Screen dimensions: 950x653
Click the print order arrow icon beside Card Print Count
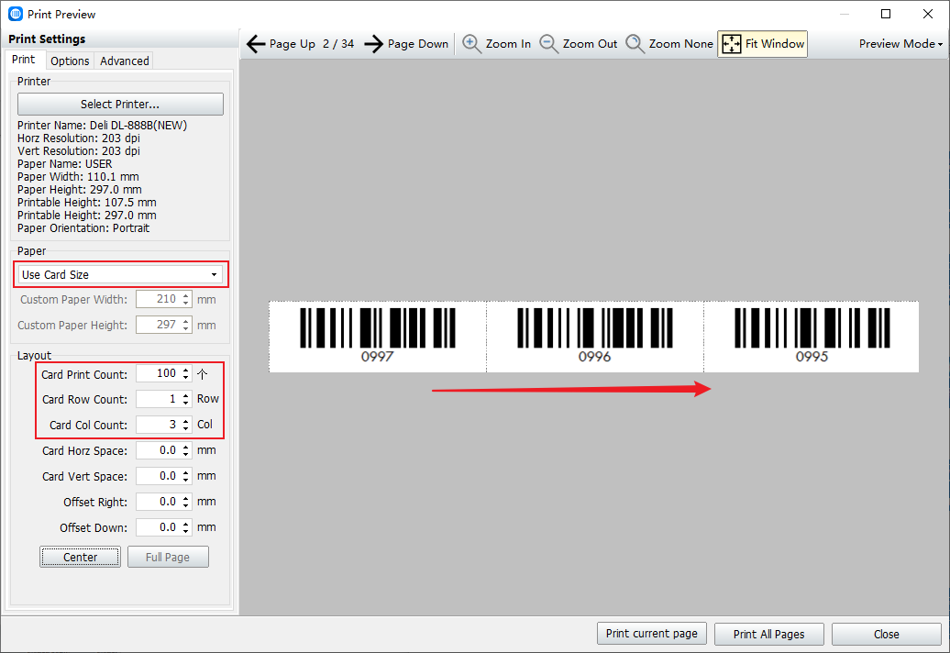point(203,374)
